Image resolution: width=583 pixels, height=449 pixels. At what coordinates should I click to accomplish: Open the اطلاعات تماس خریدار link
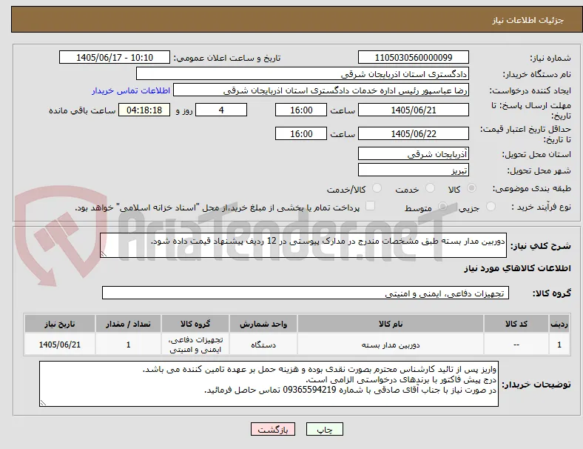(x=131, y=90)
